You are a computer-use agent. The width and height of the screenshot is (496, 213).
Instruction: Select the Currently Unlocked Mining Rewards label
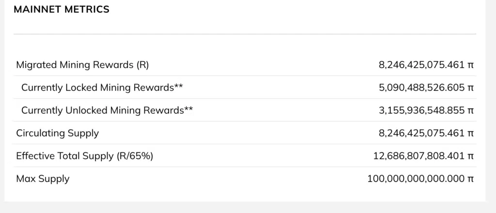102,110
